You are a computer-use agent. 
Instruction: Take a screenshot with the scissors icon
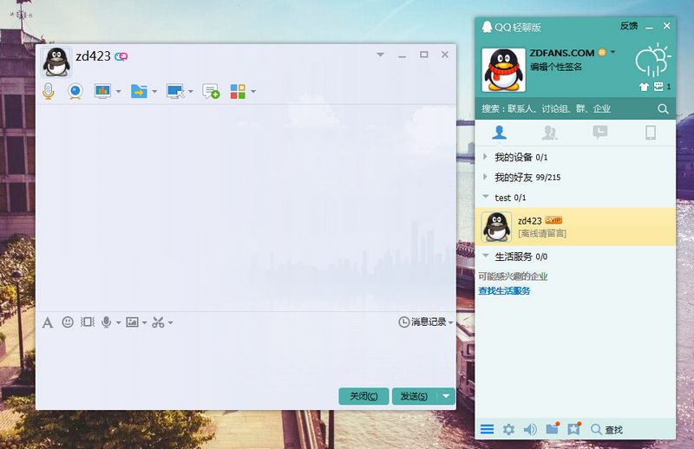tap(158, 322)
